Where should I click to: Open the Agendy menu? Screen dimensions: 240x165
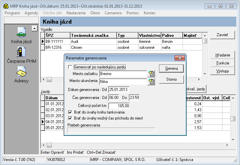(x=31, y=13)
